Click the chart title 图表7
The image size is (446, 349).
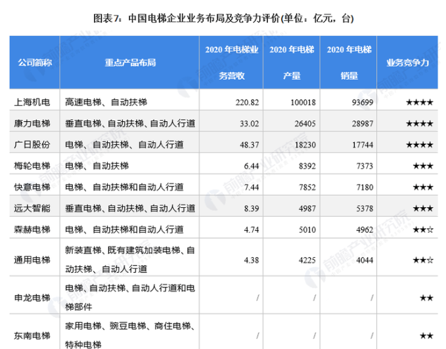point(223,19)
